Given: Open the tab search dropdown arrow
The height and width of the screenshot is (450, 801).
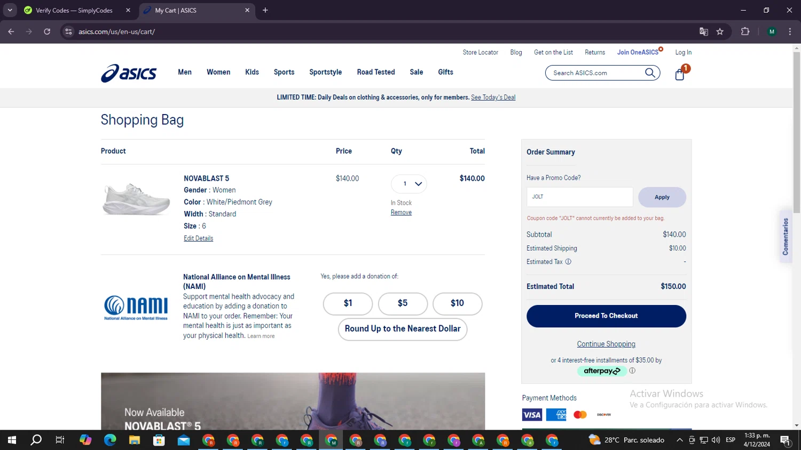Looking at the screenshot, I should [10, 10].
